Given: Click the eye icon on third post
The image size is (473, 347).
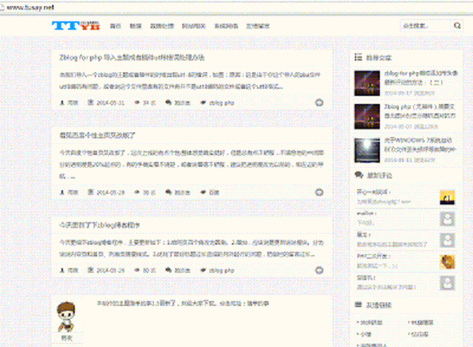Looking at the screenshot, I should pyautogui.click(x=137, y=270).
